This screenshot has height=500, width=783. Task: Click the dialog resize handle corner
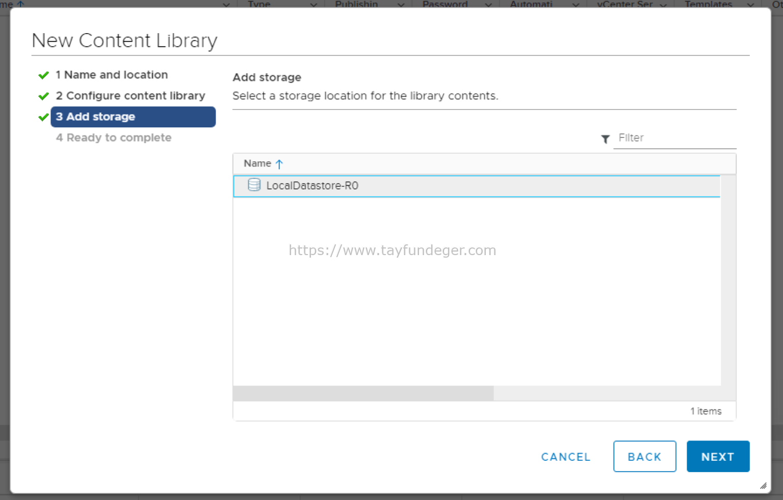(763, 486)
